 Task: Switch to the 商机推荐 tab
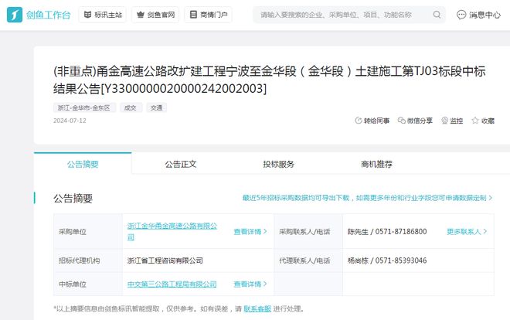tap(376, 164)
